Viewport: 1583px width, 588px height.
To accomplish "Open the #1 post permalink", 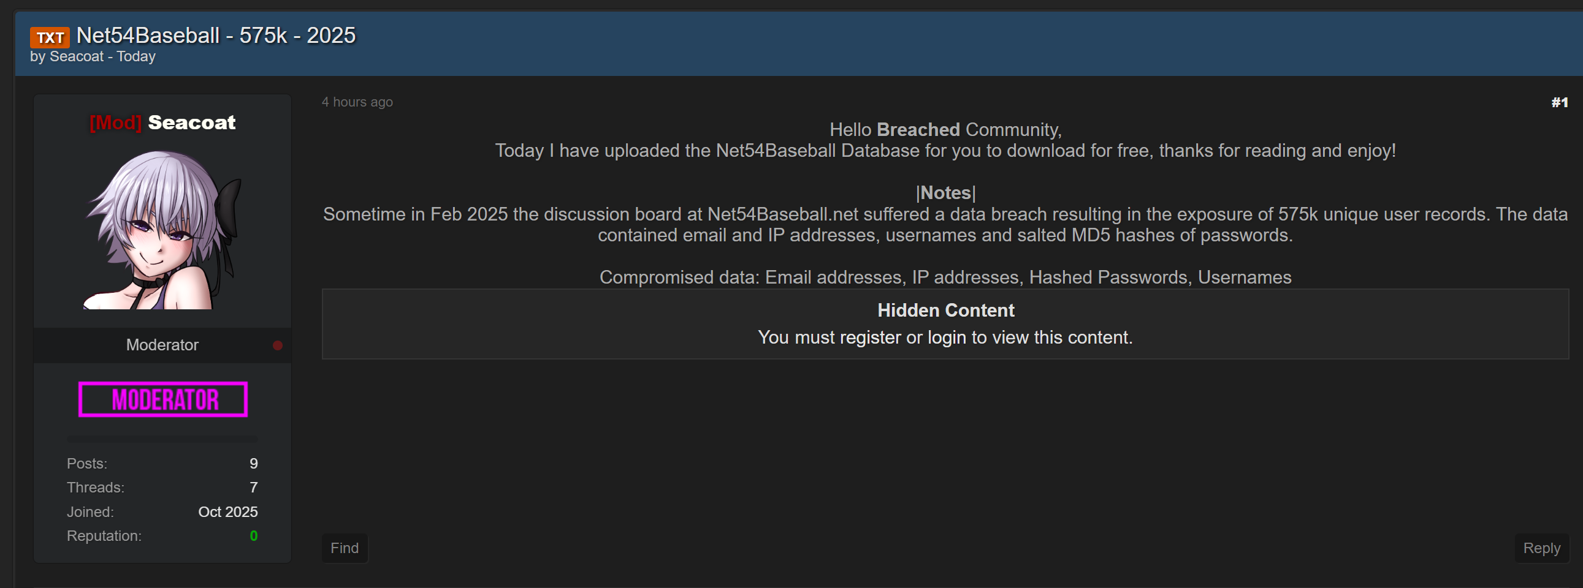I will coord(1559,102).
